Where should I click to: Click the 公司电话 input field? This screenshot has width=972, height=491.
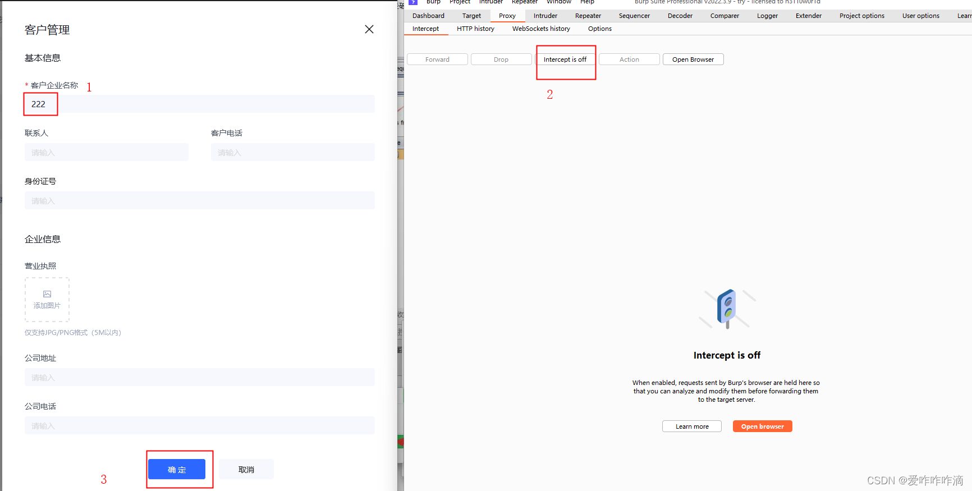(x=200, y=425)
